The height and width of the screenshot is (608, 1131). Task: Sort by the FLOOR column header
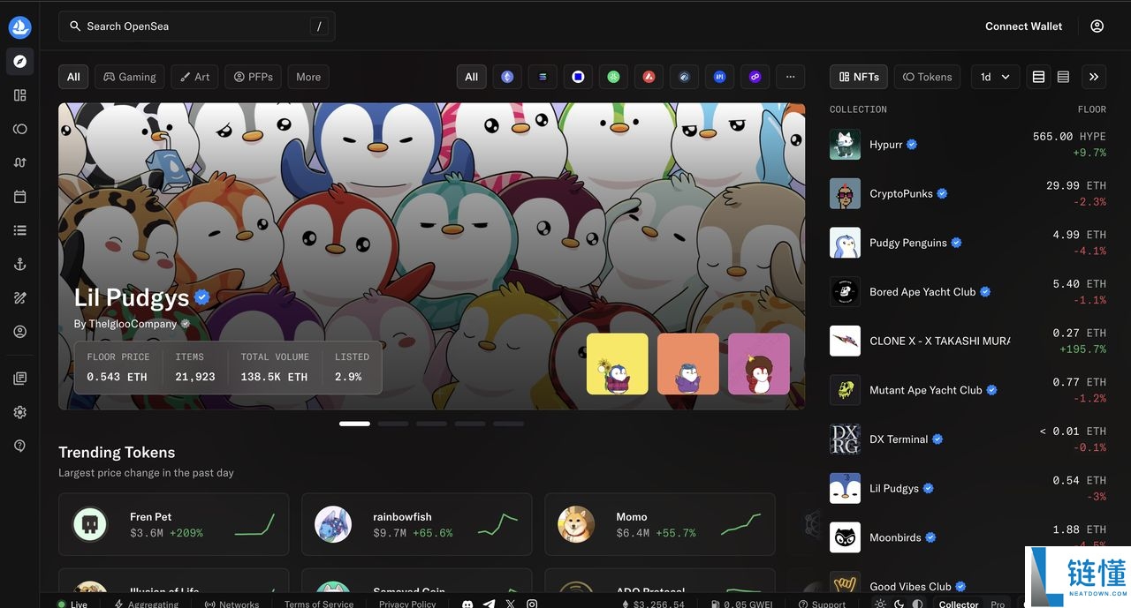[1091, 109]
